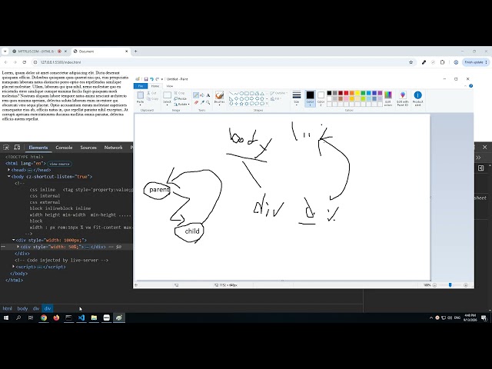The image size is (492, 369).
Task: Adjust the Paint zoom slider
Action: coord(450,285)
